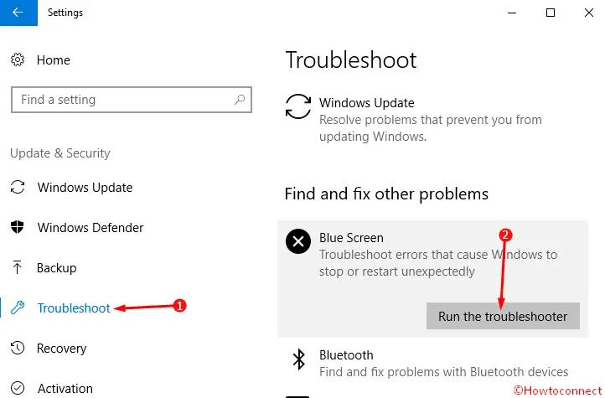Open Home via the gear icon
The image size is (605, 398).
(18, 59)
